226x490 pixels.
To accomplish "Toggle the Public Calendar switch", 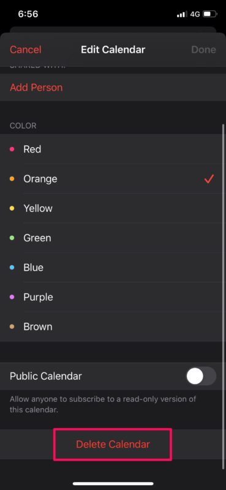I will (x=201, y=376).
